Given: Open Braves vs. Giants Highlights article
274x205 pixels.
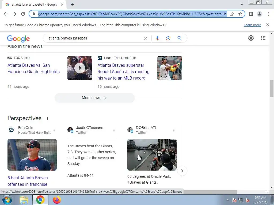Looking at the screenshot, I should coord(33,68).
